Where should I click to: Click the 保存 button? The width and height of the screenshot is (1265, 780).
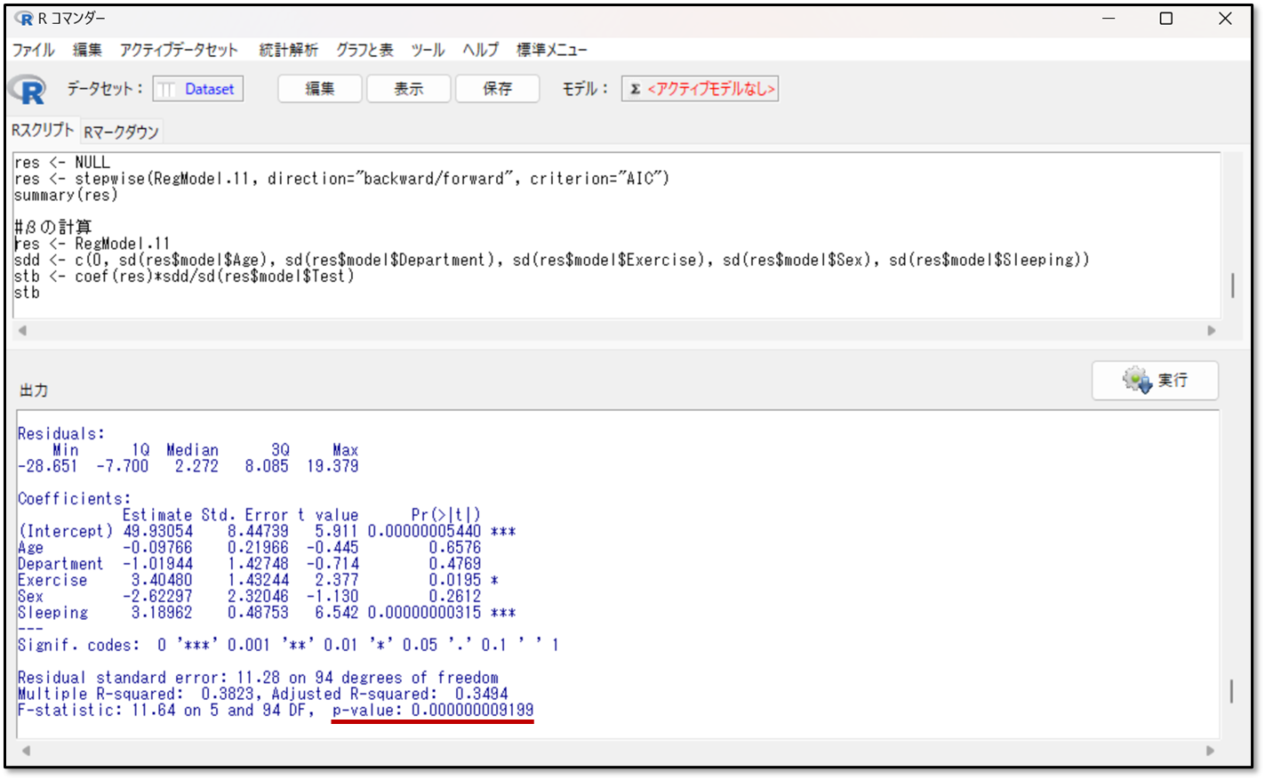point(498,89)
